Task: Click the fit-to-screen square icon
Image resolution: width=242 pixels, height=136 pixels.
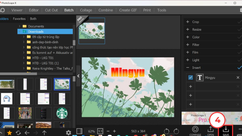Action: coord(79,131)
